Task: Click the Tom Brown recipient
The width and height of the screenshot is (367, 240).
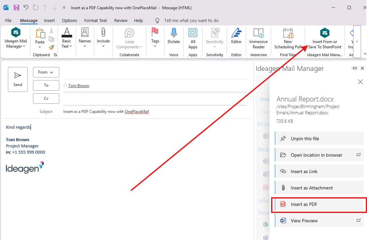Action: click(x=79, y=86)
